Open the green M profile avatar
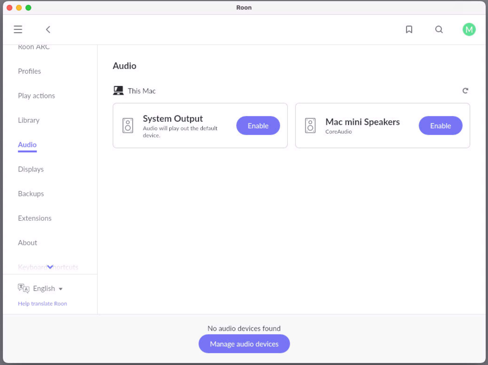The image size is (488, 365). pos(469,29)
